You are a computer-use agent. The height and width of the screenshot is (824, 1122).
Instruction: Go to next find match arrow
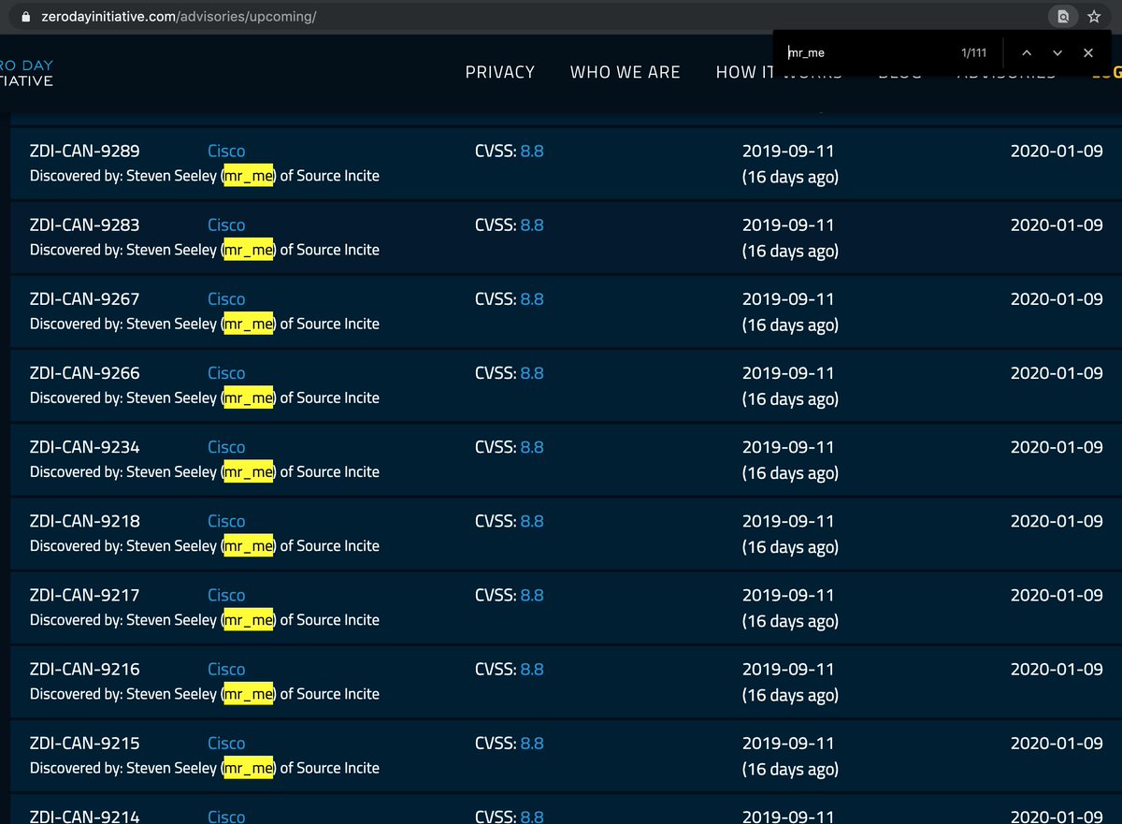point(1057,53)
